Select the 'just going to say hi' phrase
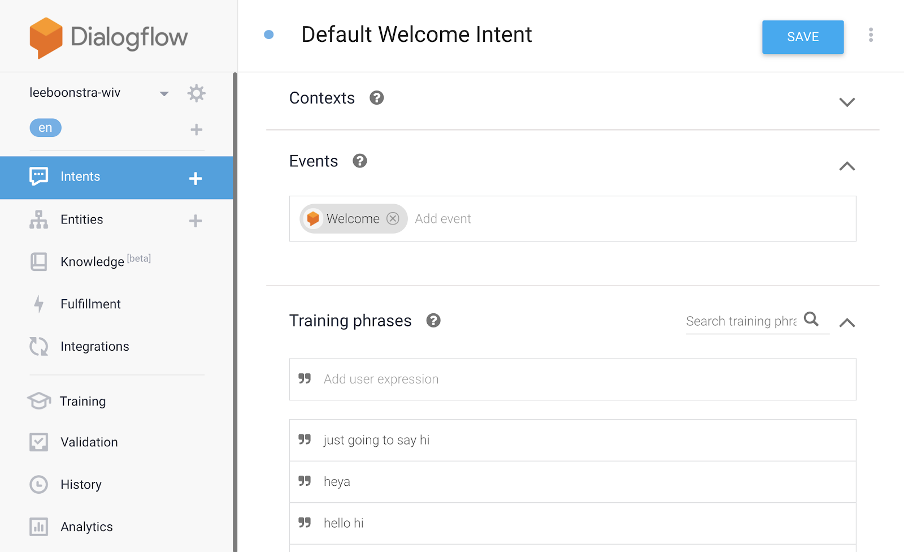904x552 pixels. (376, 440)
